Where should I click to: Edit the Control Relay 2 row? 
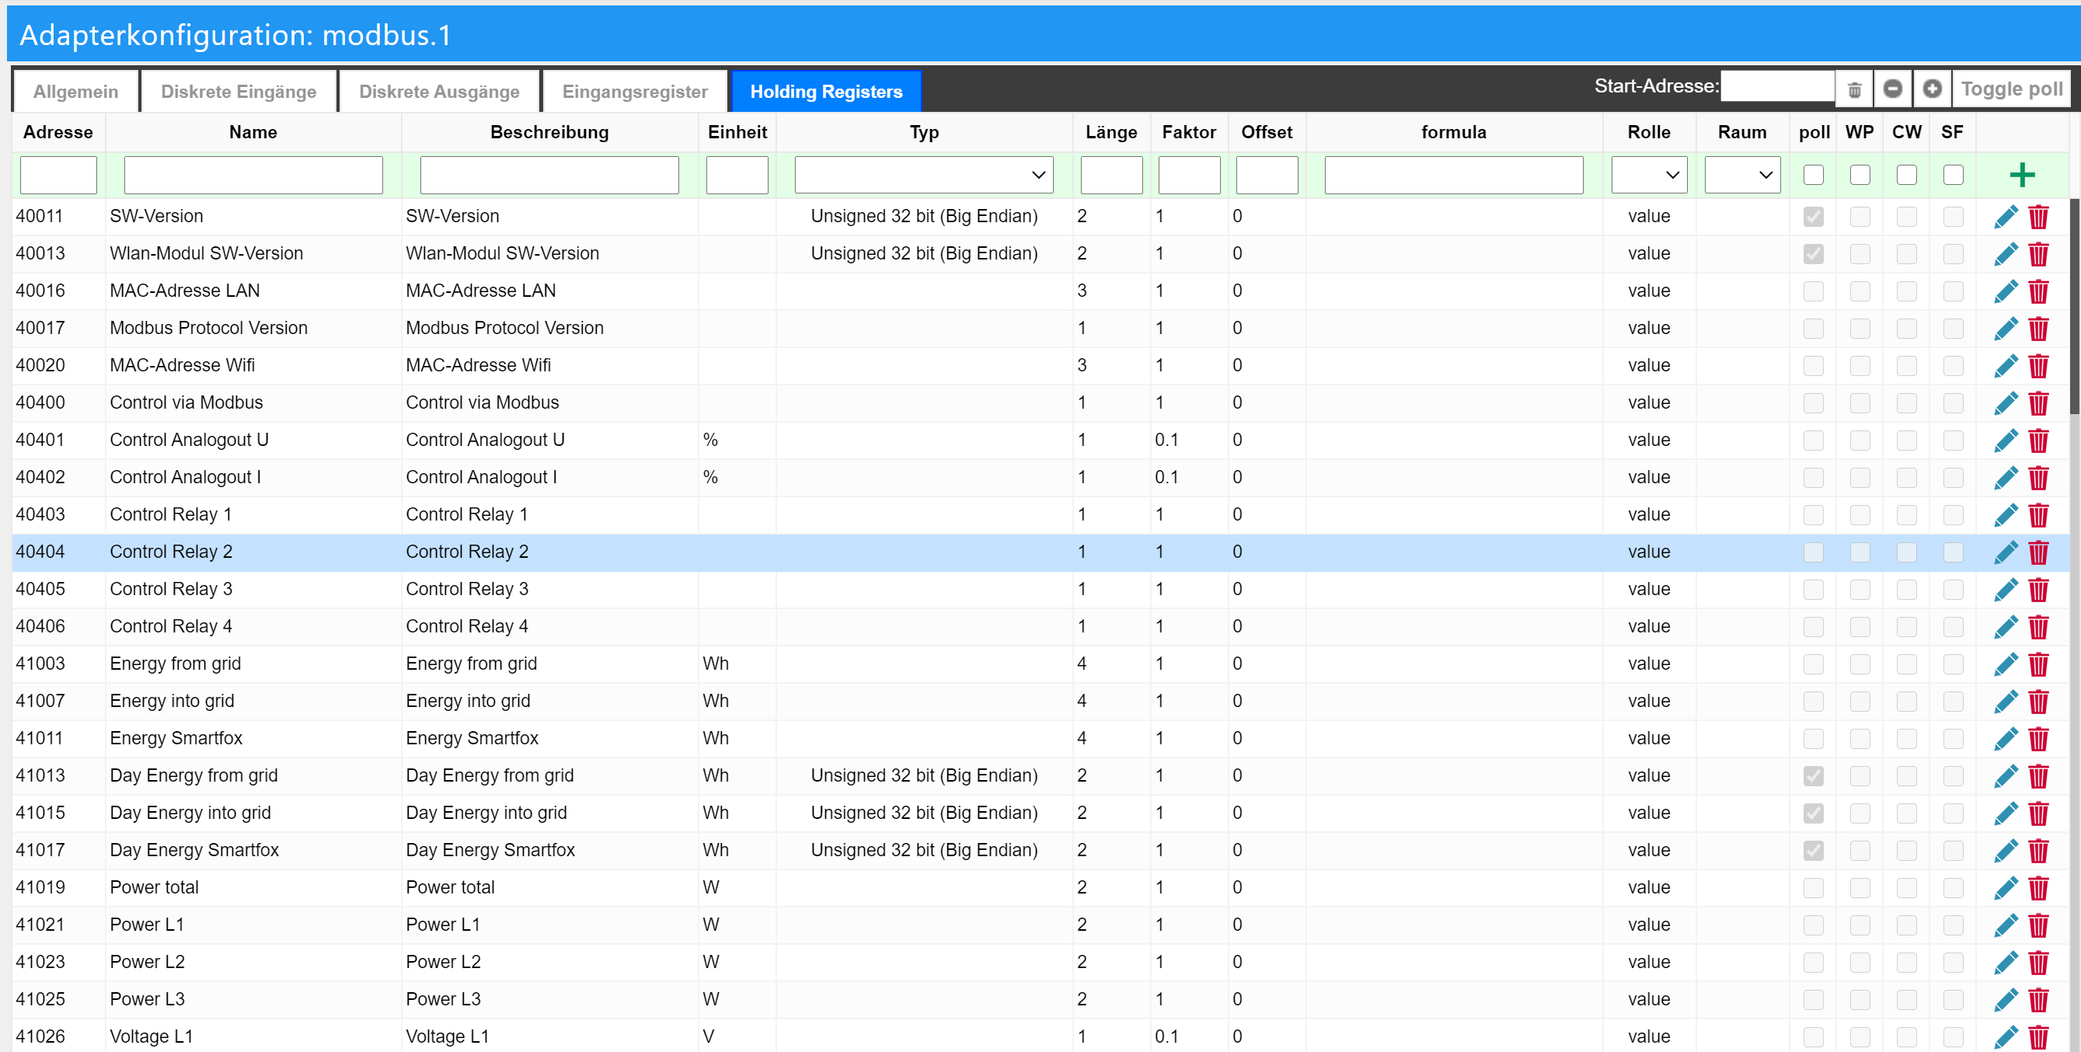(x=2005, y=552)
